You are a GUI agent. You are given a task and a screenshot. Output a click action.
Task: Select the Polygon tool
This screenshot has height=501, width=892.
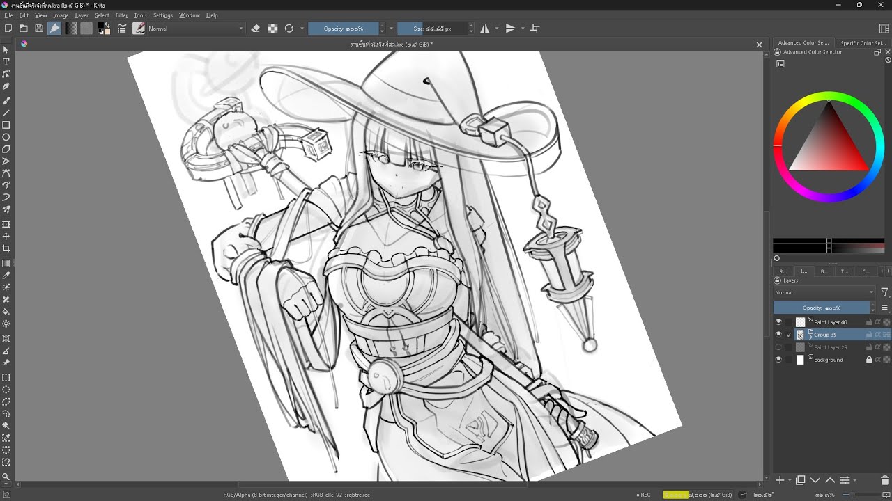pyautogui.click(x=6, y=149)
